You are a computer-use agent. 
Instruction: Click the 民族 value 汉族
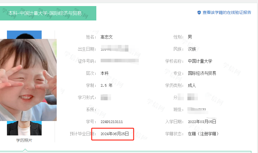coord(192,49)
